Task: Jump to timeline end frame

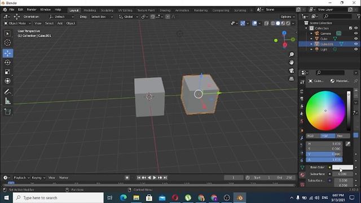Action: [165, 178]
